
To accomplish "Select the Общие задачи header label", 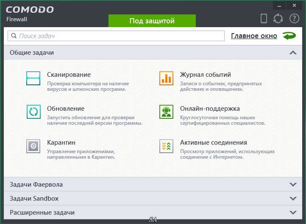I will (32, 53).
